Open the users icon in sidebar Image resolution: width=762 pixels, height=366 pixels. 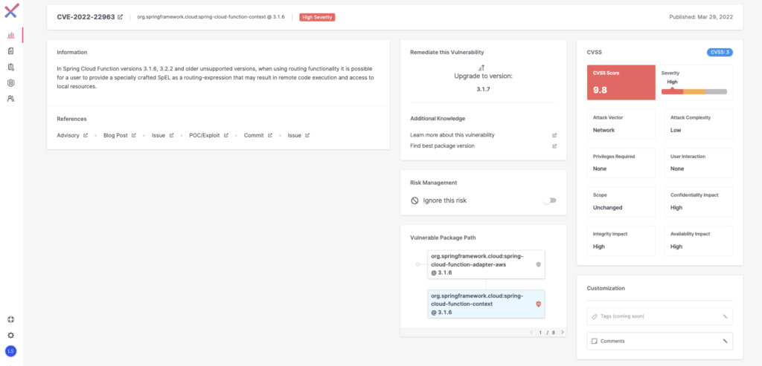coord(10,99)
